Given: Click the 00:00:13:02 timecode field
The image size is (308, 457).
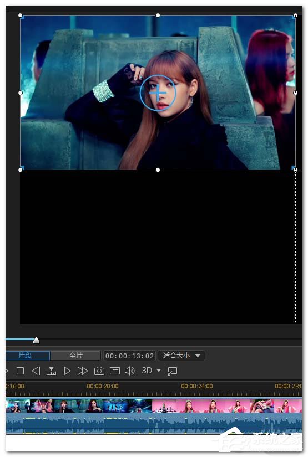Looking at the screenshot, I should 129,356.
